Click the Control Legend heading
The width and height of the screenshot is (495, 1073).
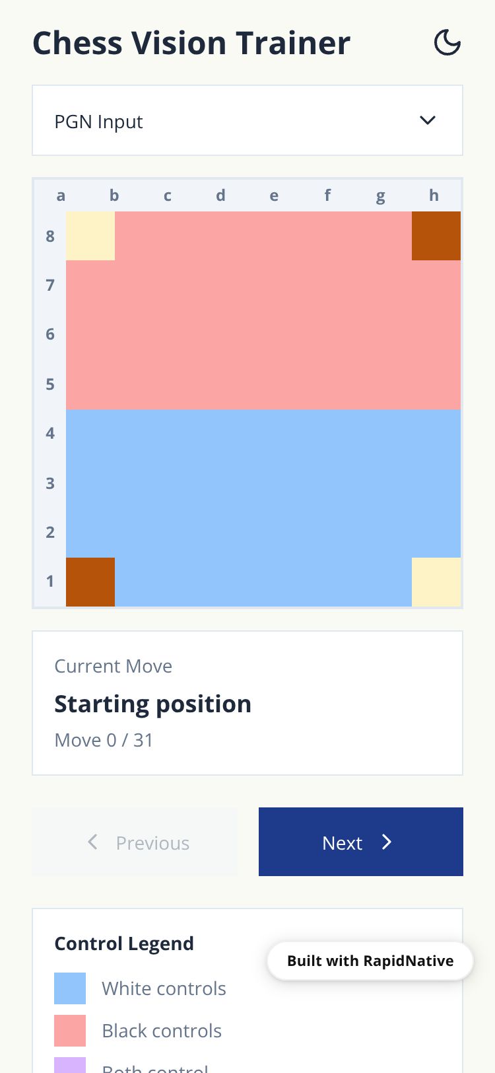[124, 943]
